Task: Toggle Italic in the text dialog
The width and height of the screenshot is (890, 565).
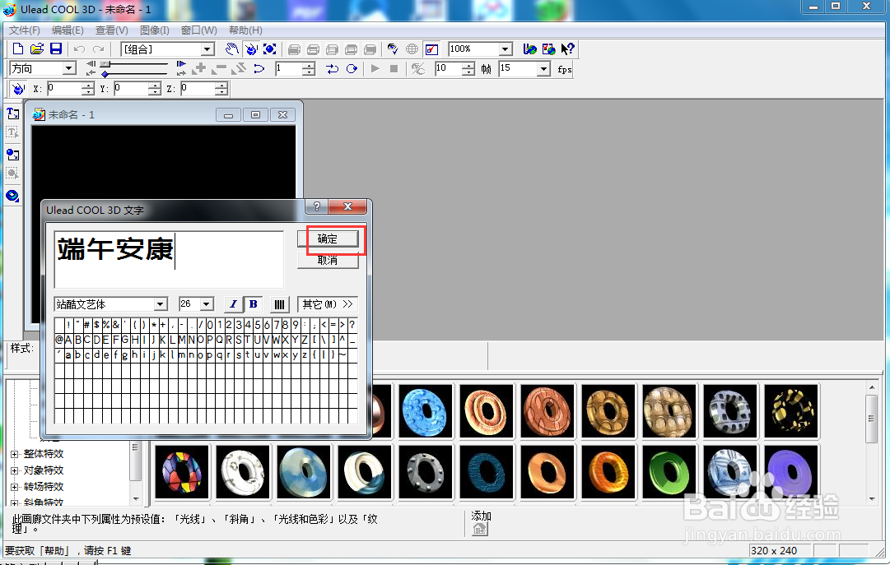Action: coord(233,304)
